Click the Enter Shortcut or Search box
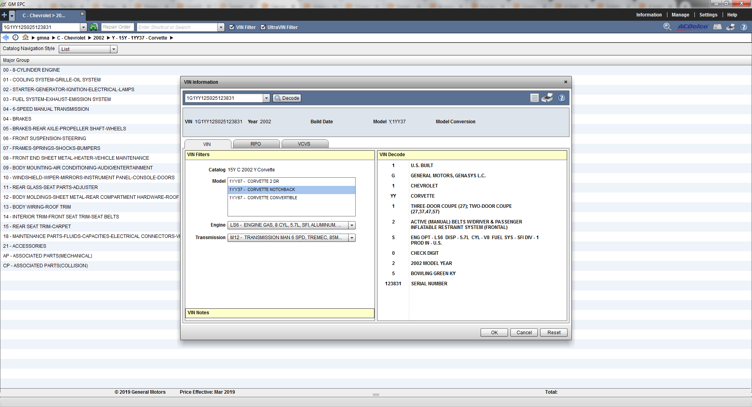The image size is (752, 407). click(x=177, y=27)
